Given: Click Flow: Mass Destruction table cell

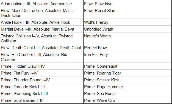Looking at the screenshot, I should [x=42, y=13].
